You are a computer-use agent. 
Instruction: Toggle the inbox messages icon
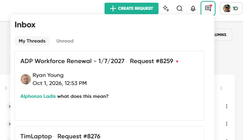click(x=208, y=8)
